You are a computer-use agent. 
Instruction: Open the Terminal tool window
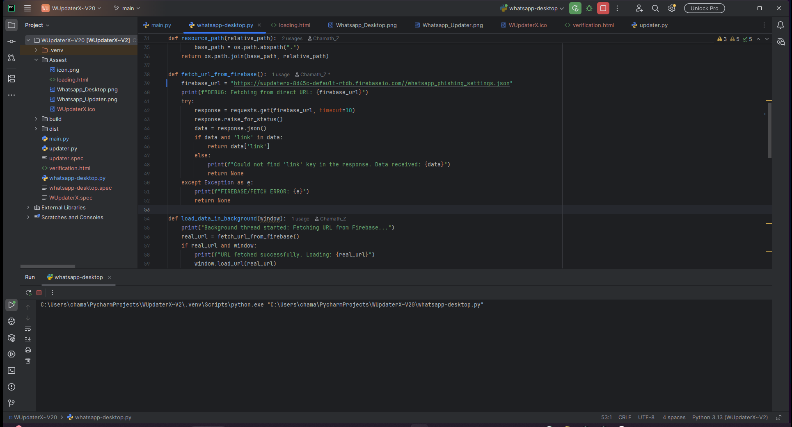tap(11, 370)
